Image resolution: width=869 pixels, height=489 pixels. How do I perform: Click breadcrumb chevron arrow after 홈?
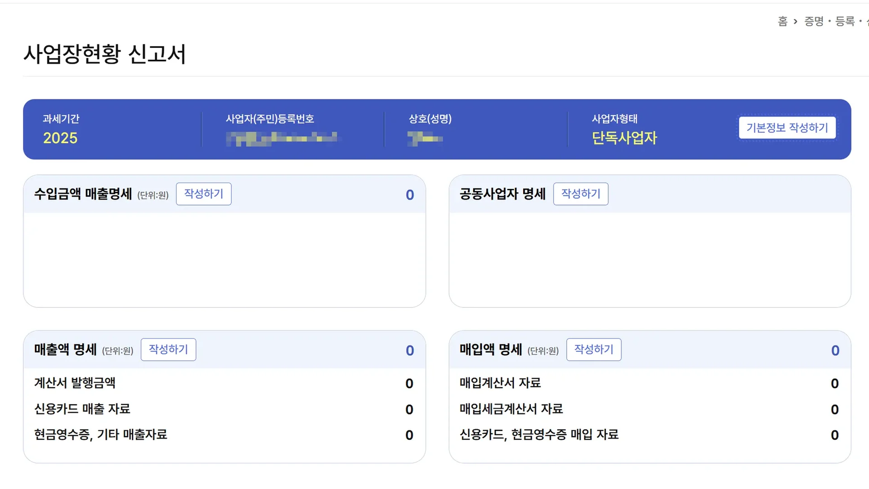click(x=795, y=21)
